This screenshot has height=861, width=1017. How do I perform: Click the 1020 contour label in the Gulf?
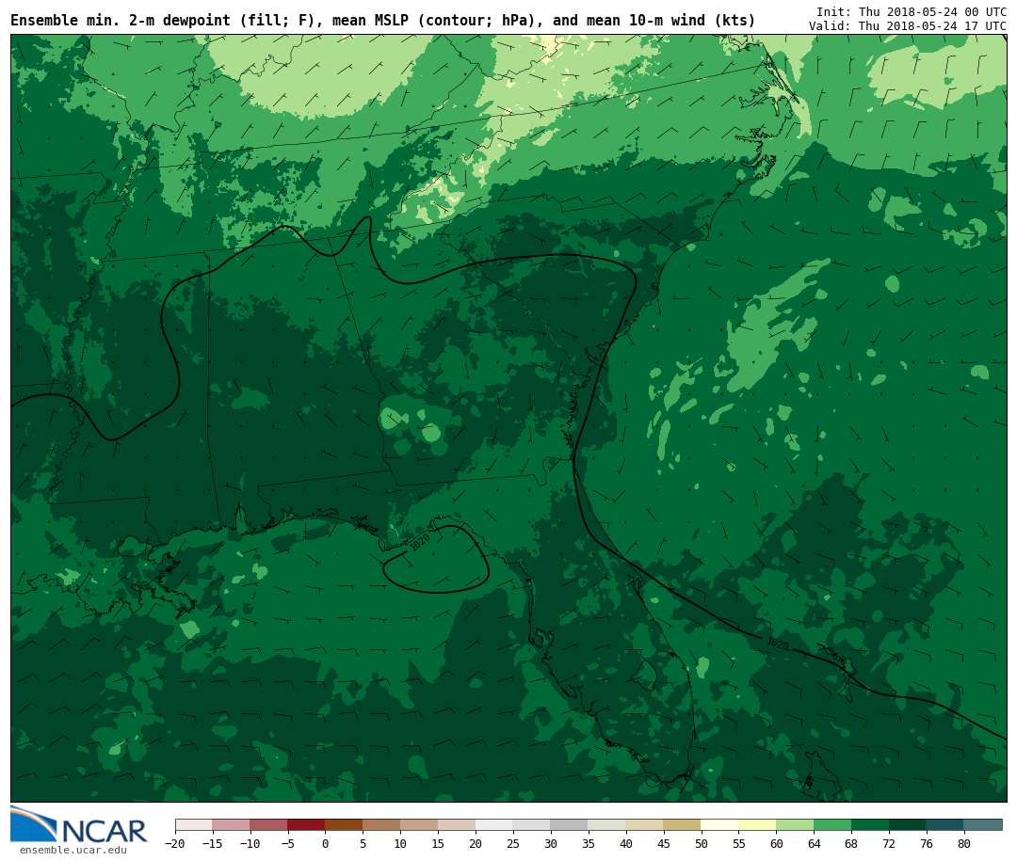pos(420,542)
